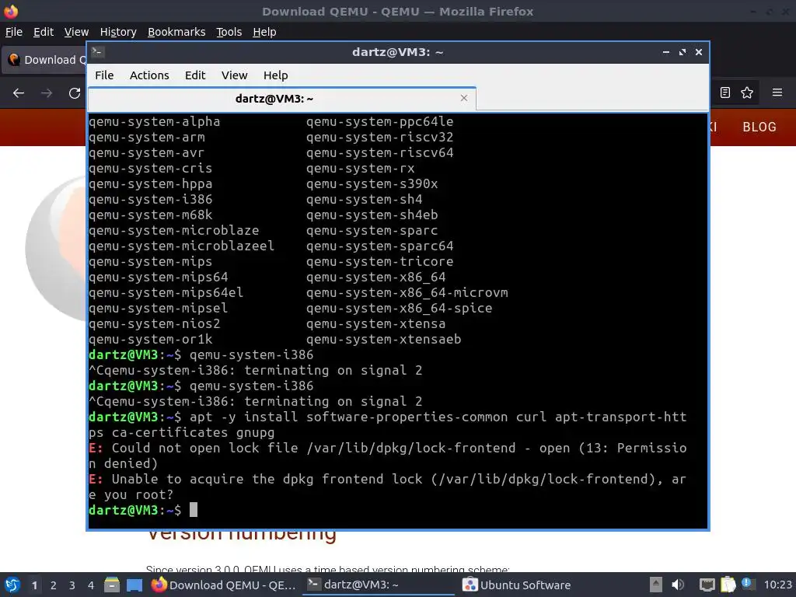Click the qemu-system-xtensaeb terminal entry
796x597 pixels.
point(383,339)
